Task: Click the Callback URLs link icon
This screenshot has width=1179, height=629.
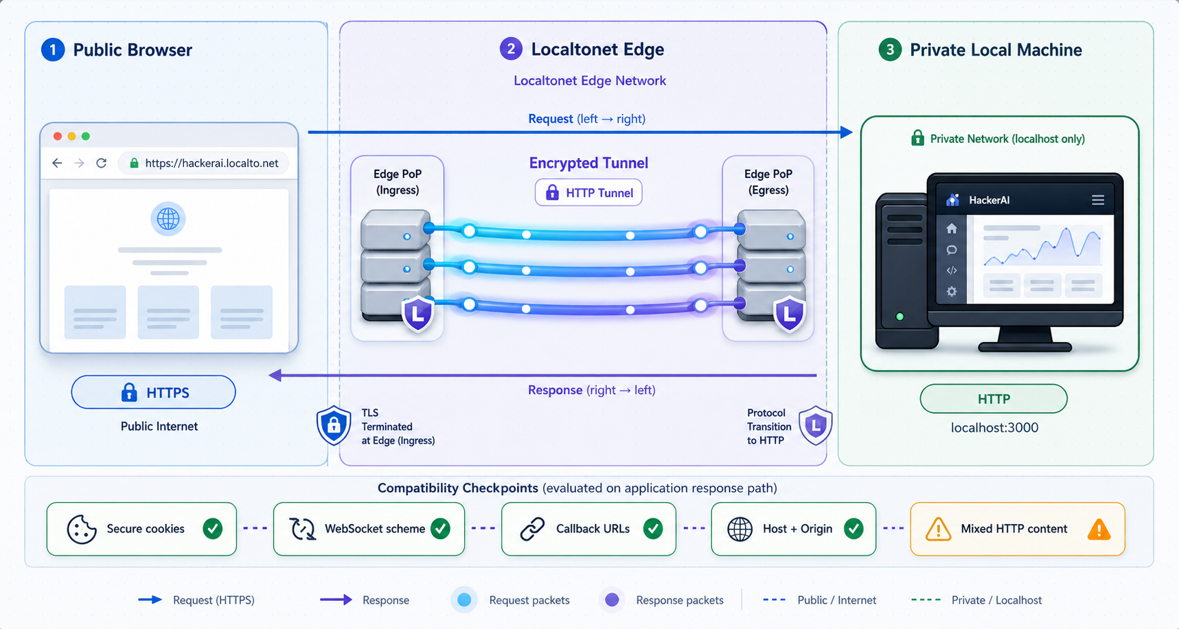Action: click(532, 529)
